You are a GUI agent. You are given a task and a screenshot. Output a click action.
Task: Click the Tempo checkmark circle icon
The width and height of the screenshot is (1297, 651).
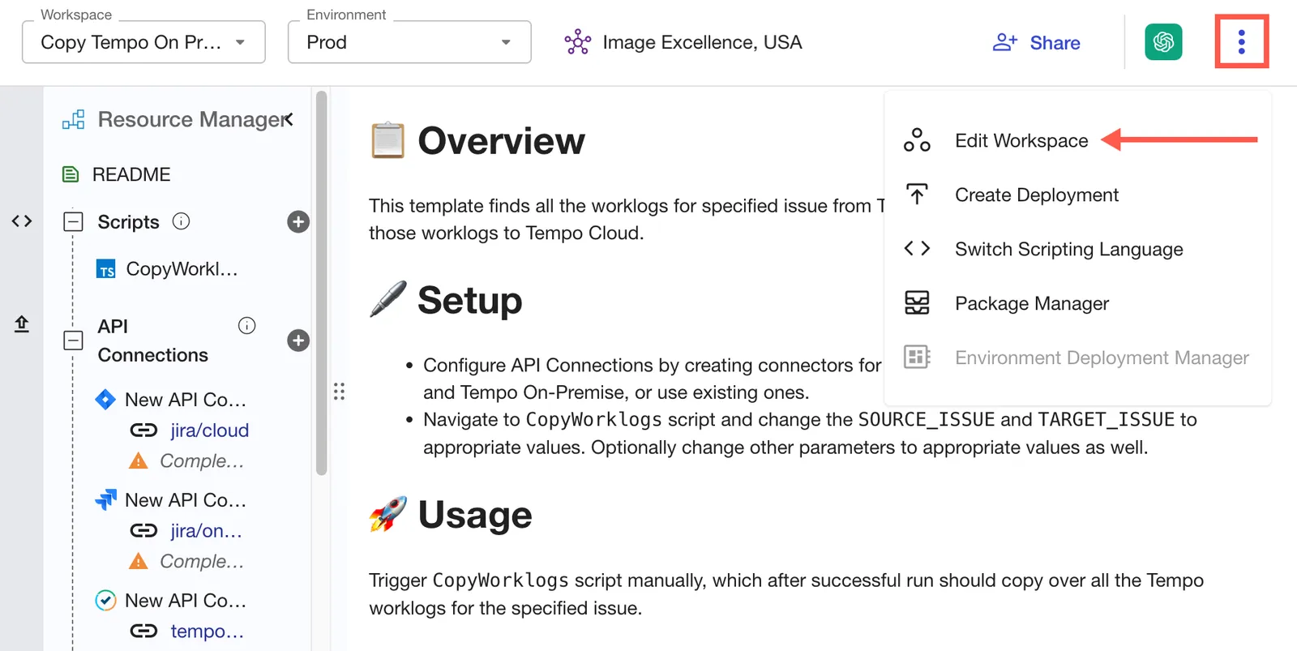click(x=105, y=601)
